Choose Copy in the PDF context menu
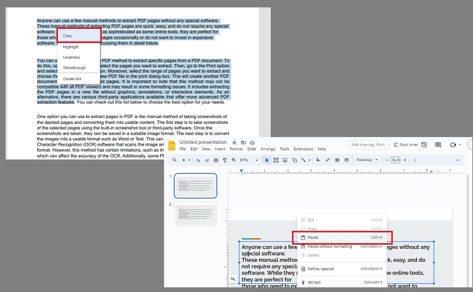The height and width of the screenshot is (292, 473). pos(79,36)
